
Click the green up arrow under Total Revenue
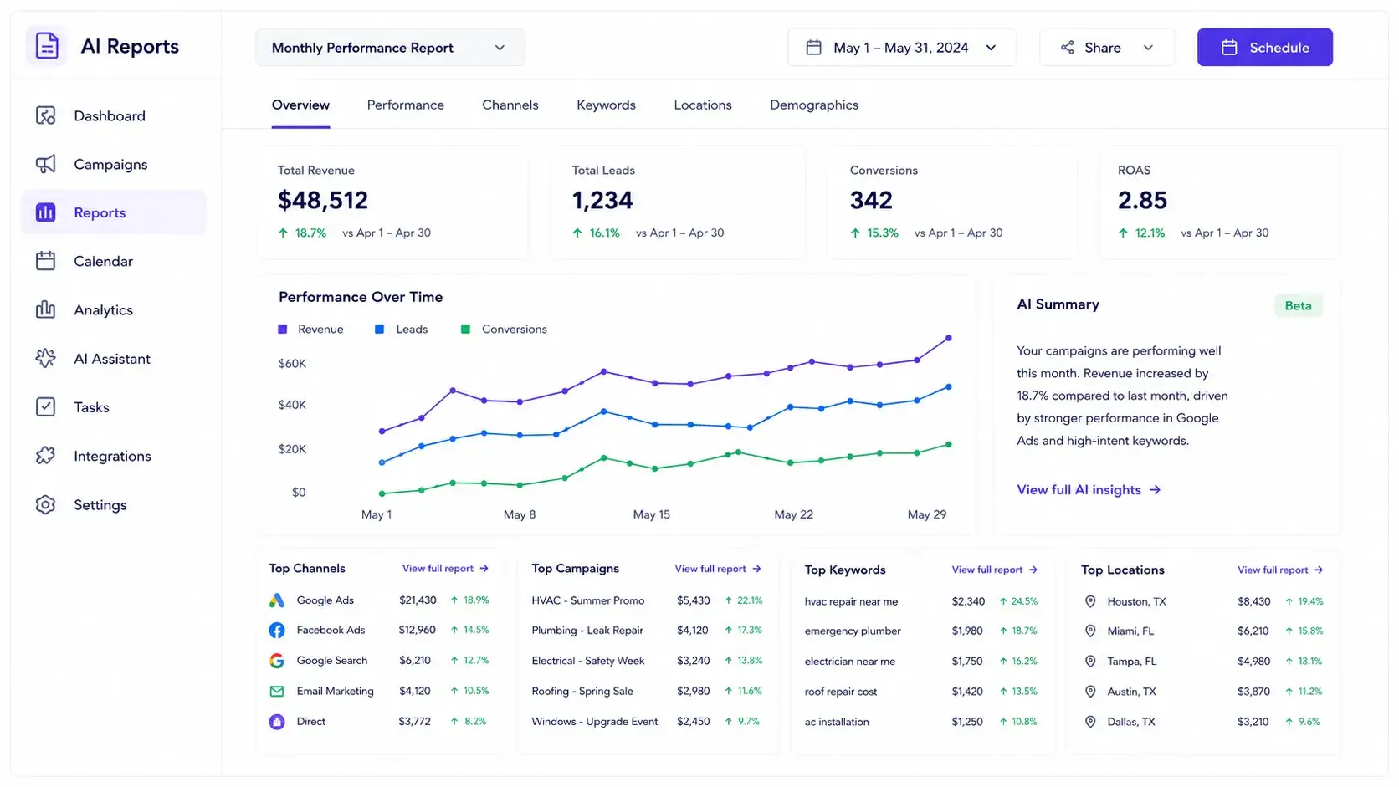[x=283, y=233]
